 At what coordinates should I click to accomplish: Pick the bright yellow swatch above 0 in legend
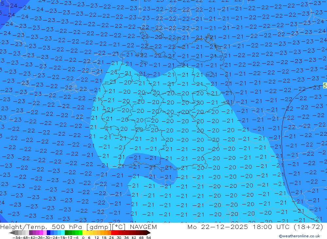point(84,233)
